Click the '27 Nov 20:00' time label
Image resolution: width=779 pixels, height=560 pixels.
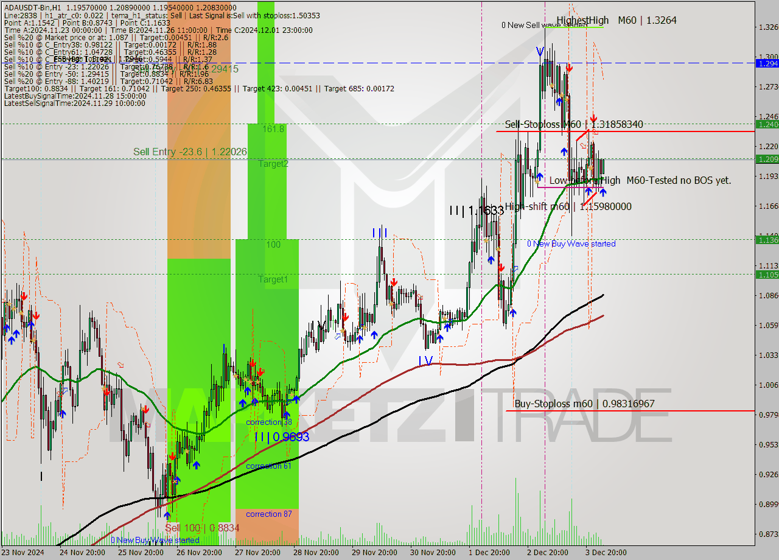click(257, 553)
